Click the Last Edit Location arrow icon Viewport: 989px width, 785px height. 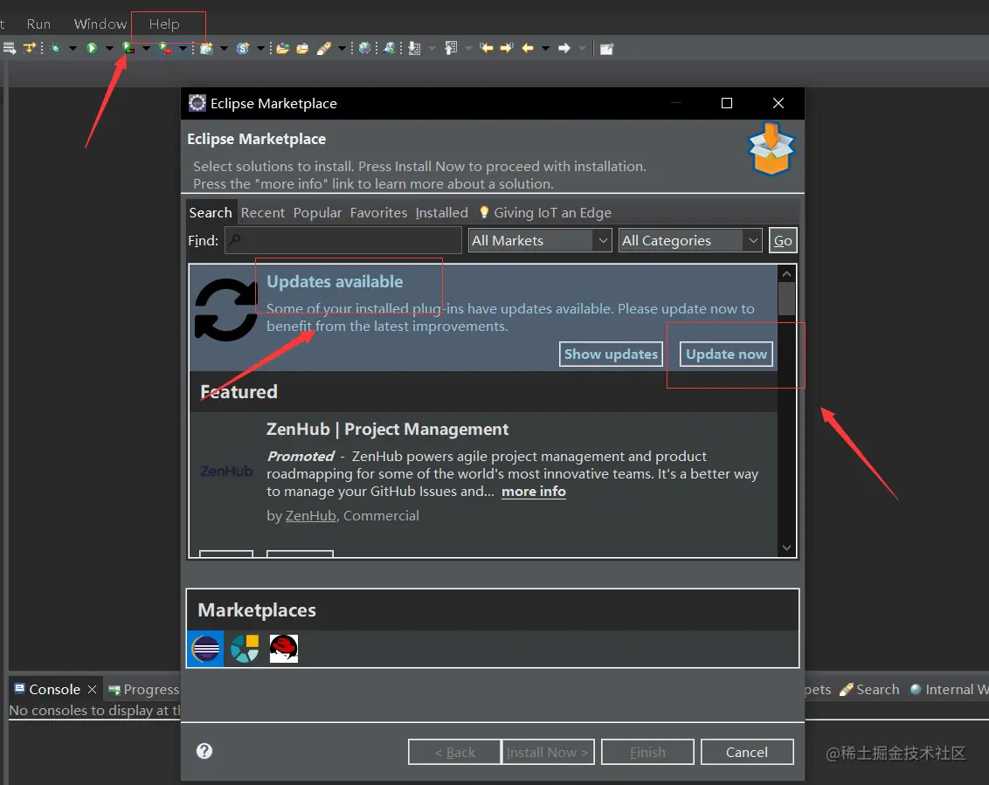[487, 48]
